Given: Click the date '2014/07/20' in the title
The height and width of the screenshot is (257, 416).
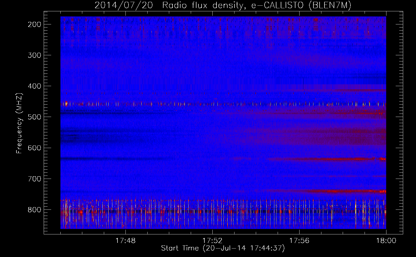Looking at the screenshot, I should pos(124,5).
